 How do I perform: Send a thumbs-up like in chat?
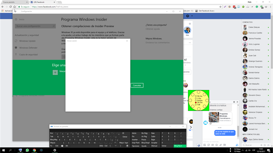tap(237, 145)
